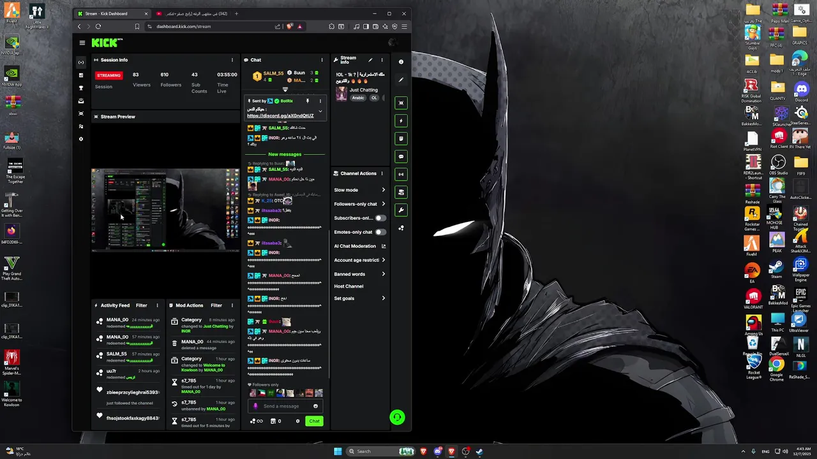The width and height of the screenshot is (817, 459).
Task: Unpin the pinned BotRix message
Action: (x=307, y=101)
